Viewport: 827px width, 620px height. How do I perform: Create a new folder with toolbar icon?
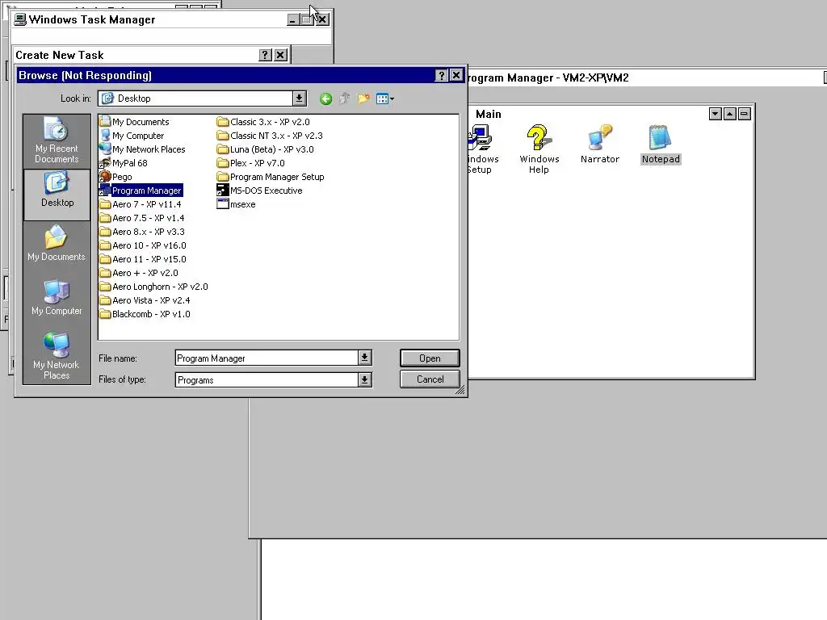click(363, 98)
